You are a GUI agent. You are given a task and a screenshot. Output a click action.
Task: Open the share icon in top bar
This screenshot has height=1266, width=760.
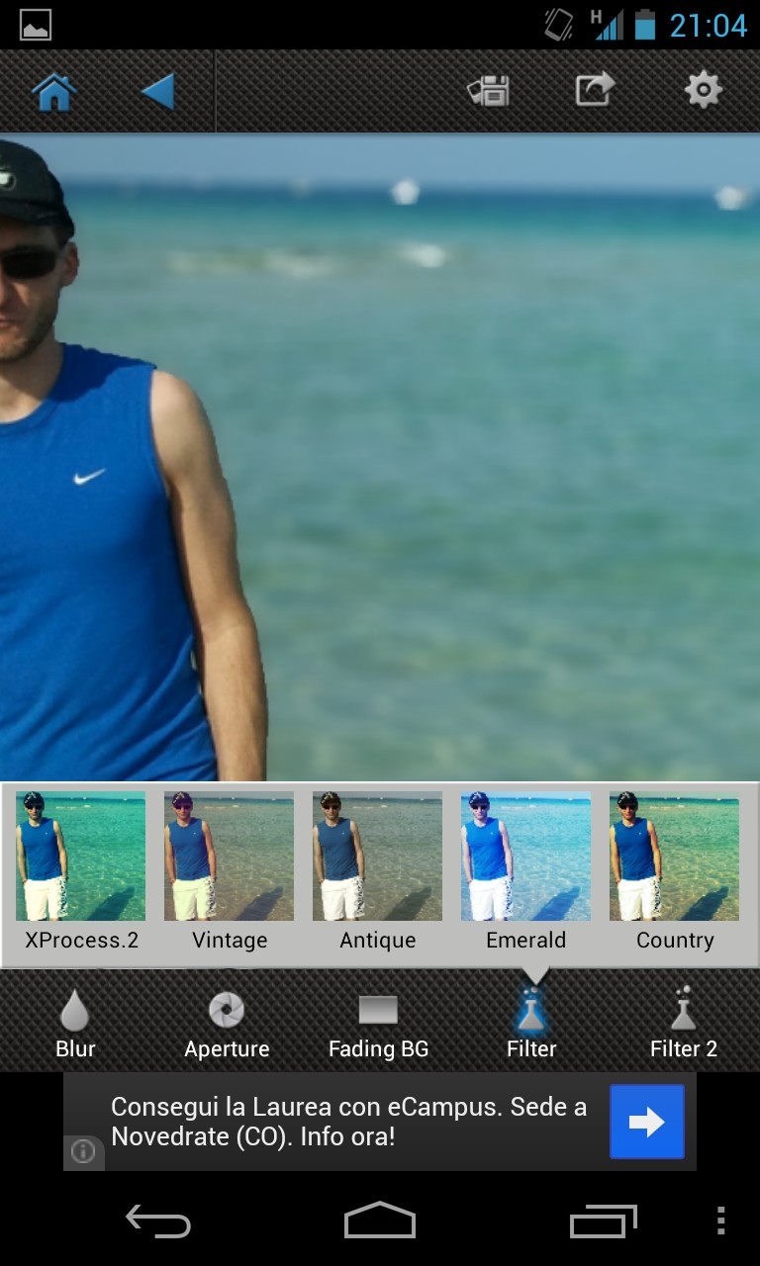click(x=595, y=91)
